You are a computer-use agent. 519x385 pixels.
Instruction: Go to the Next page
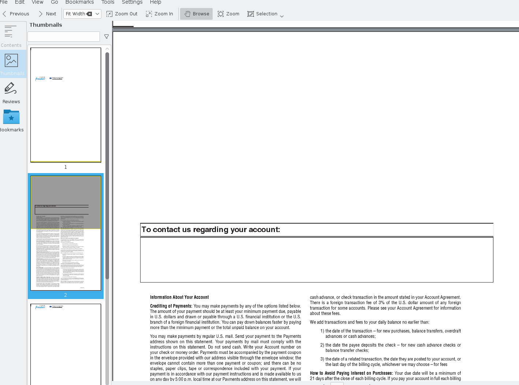click(47, 14)
